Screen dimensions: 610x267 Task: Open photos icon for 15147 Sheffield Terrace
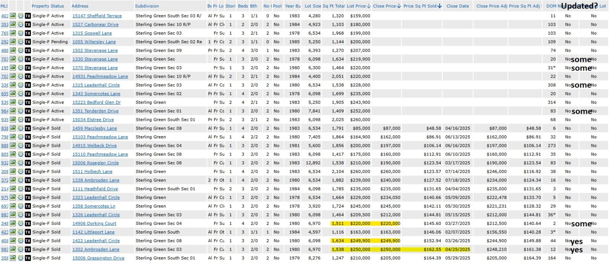pos(13,16)
